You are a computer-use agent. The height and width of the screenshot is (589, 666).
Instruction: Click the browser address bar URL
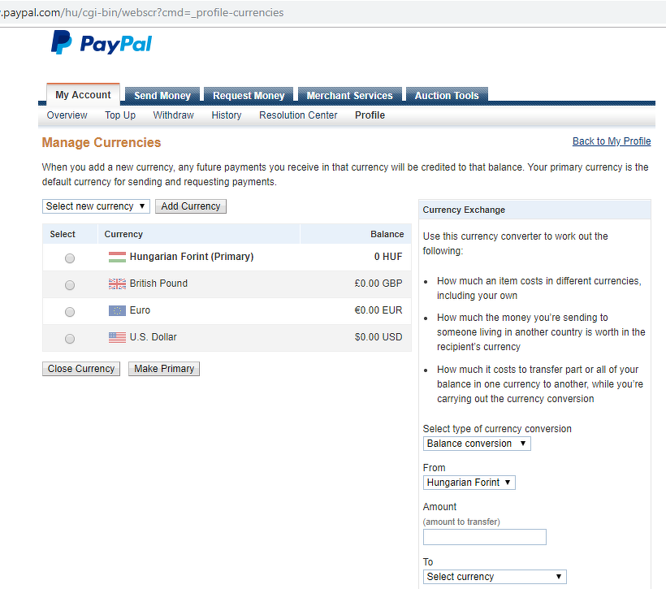(142, 12)
